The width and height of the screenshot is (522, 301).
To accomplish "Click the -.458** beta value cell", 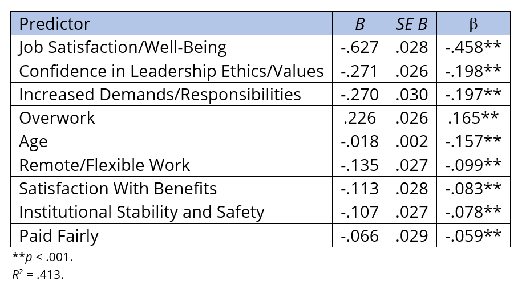I will pos(473,47).
